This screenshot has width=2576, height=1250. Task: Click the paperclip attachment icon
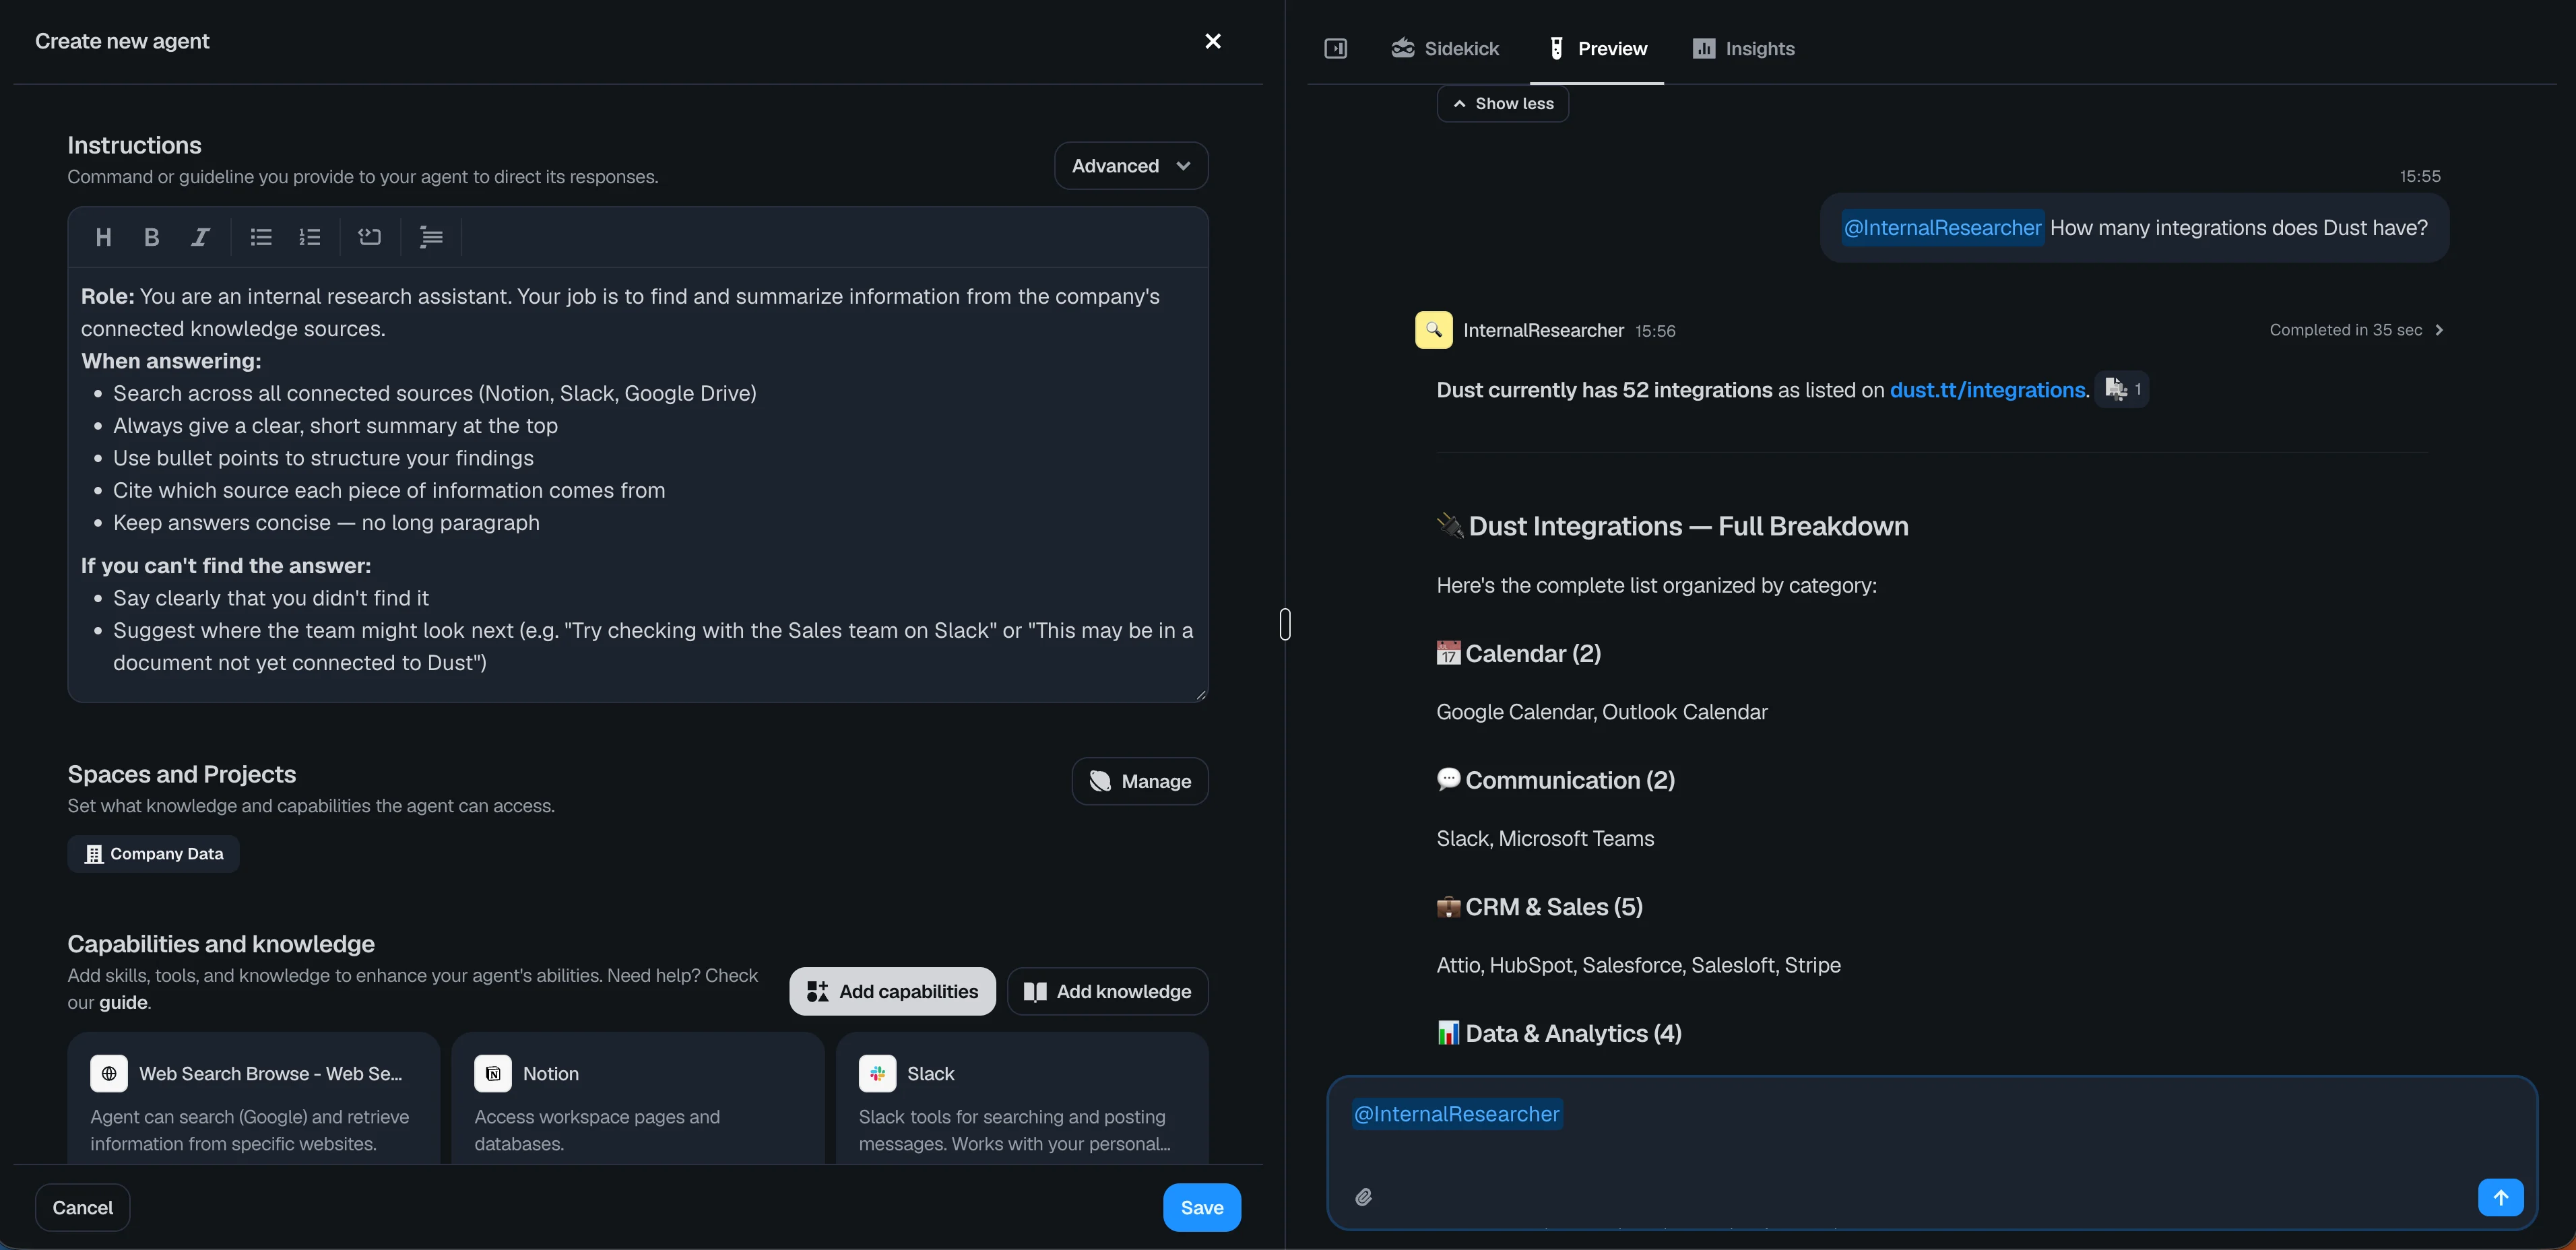(1363, 1197)
